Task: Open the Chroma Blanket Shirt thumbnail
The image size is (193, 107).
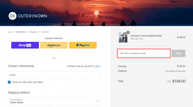Action: pyautogui.click(x=123, y=37)
